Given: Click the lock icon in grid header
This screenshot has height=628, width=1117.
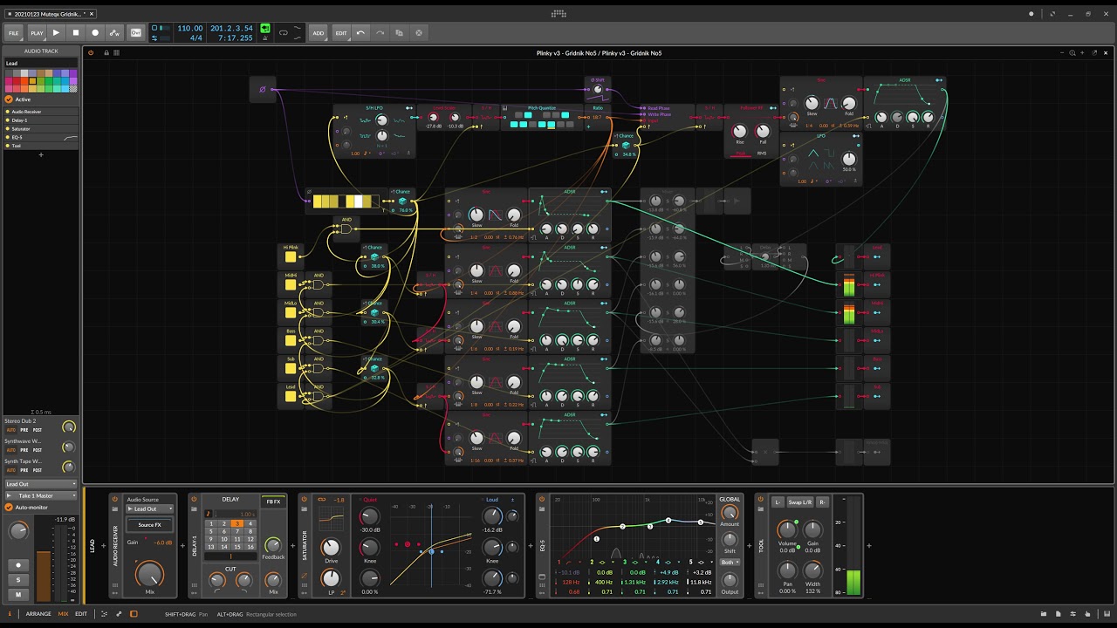Looking at the screenshot, I should pos(106,52).
